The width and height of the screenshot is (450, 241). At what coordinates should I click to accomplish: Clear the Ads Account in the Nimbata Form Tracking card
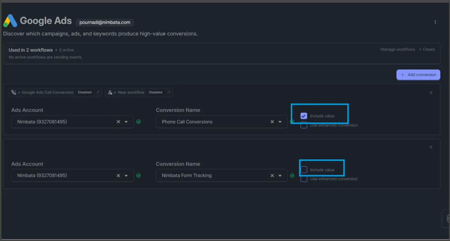(x=118, y=176)
